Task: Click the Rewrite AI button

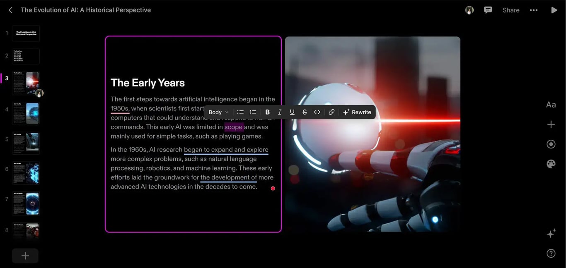Action: click(357, 112)
